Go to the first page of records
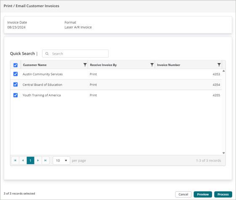Screen dimensions: 236x200 (15, 160)
